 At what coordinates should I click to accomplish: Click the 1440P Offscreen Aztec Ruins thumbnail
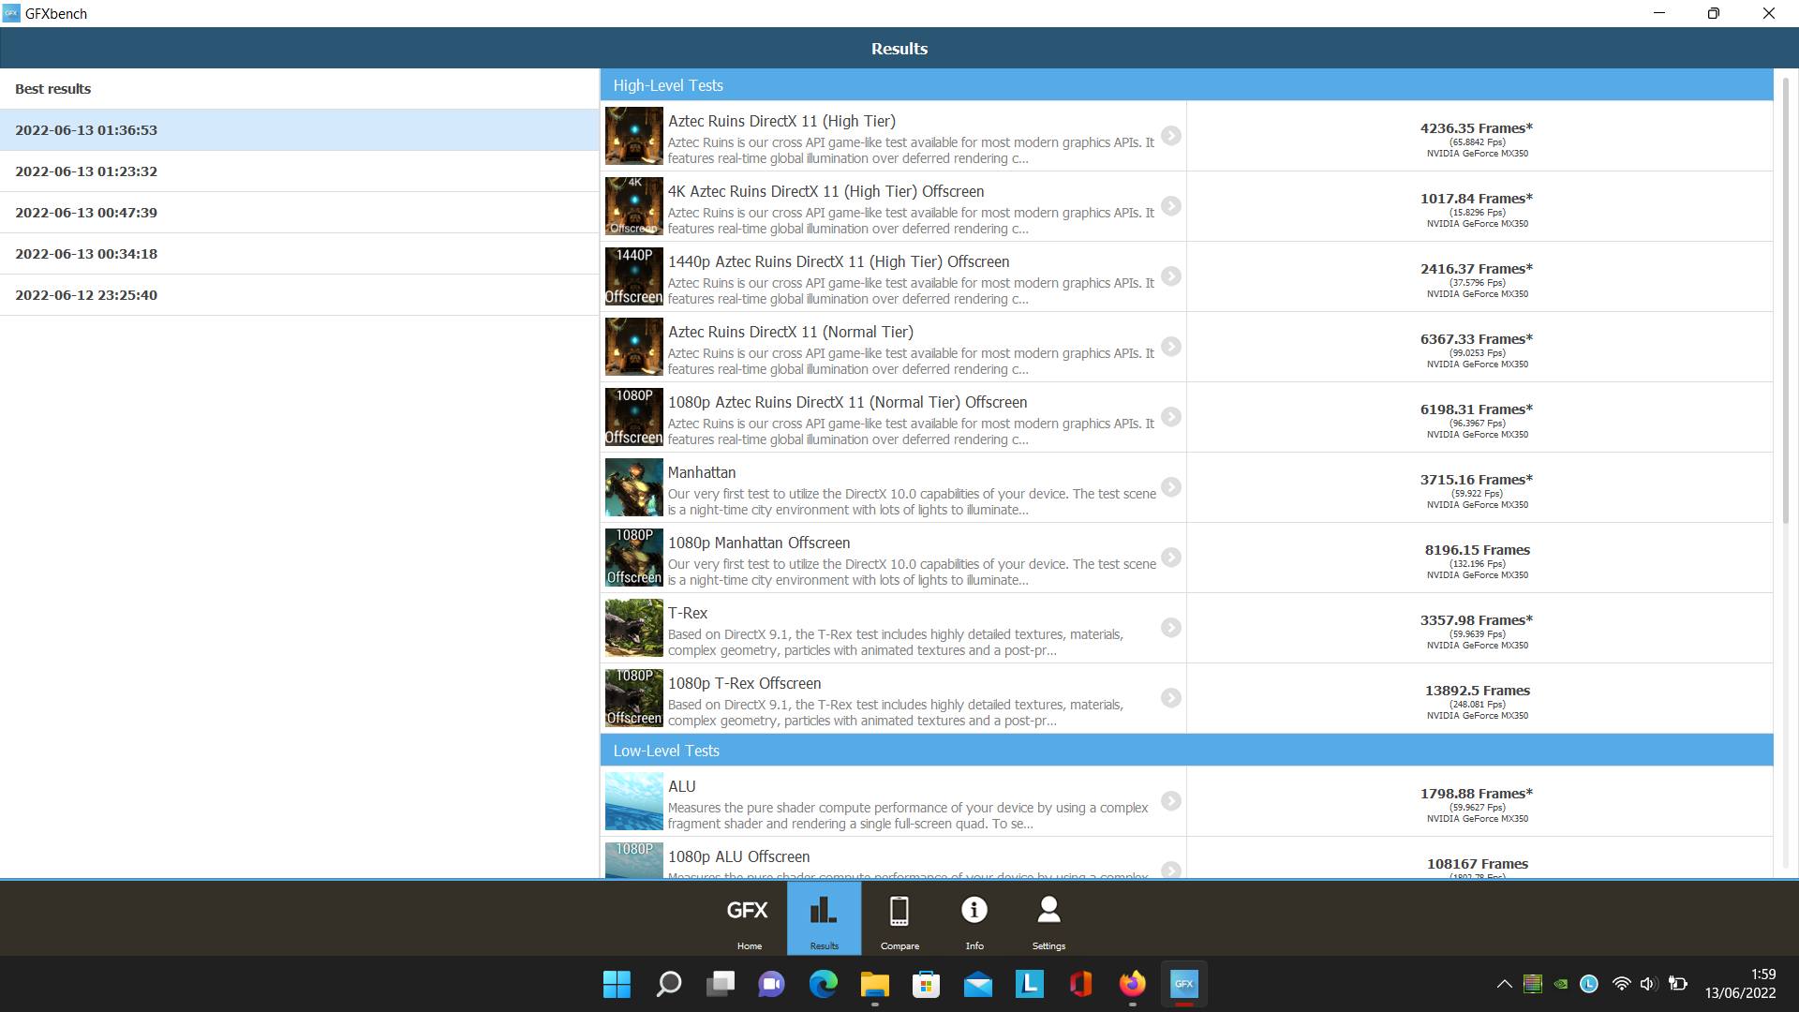pos(634,276)
